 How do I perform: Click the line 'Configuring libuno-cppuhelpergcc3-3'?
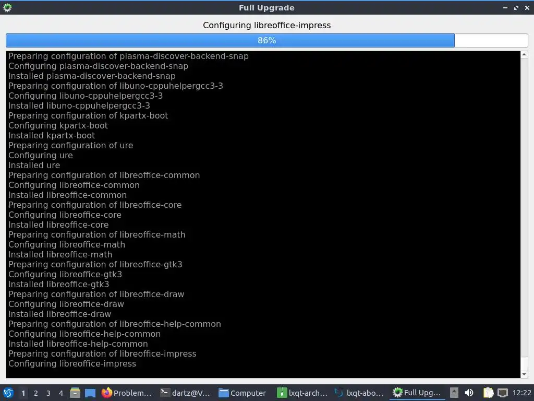point(86,96)
